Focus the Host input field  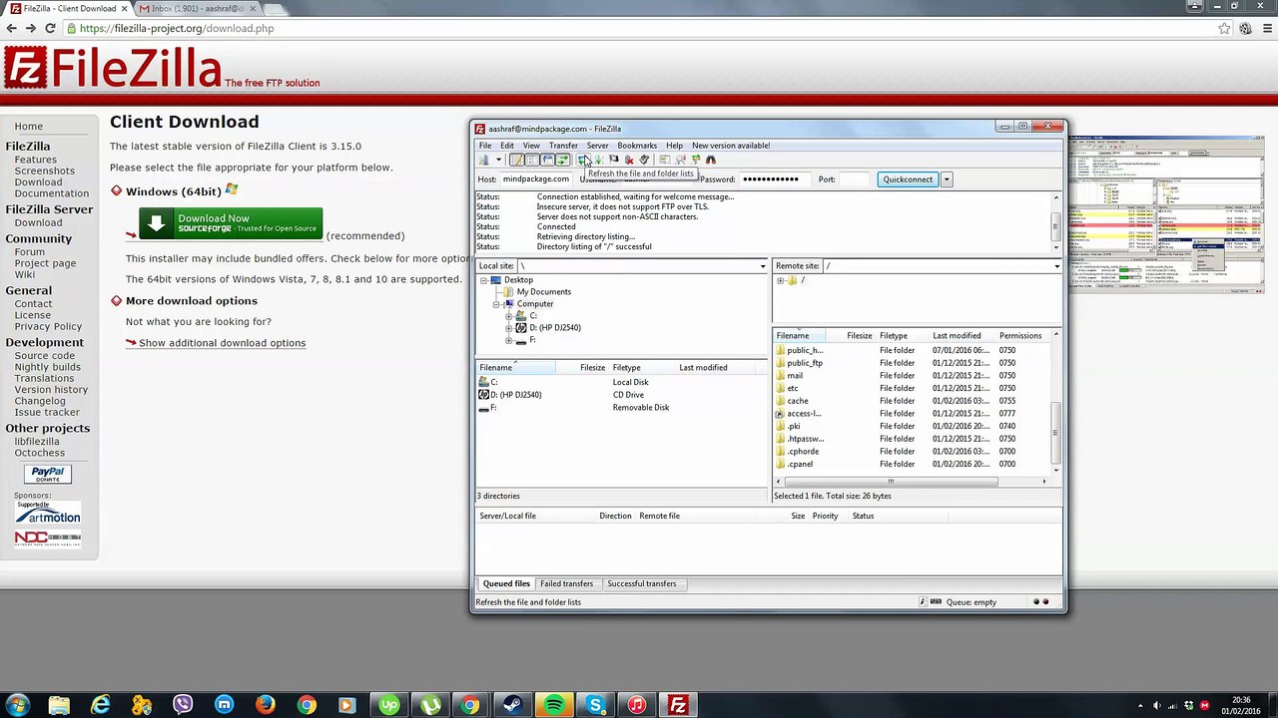click(536, 179)
